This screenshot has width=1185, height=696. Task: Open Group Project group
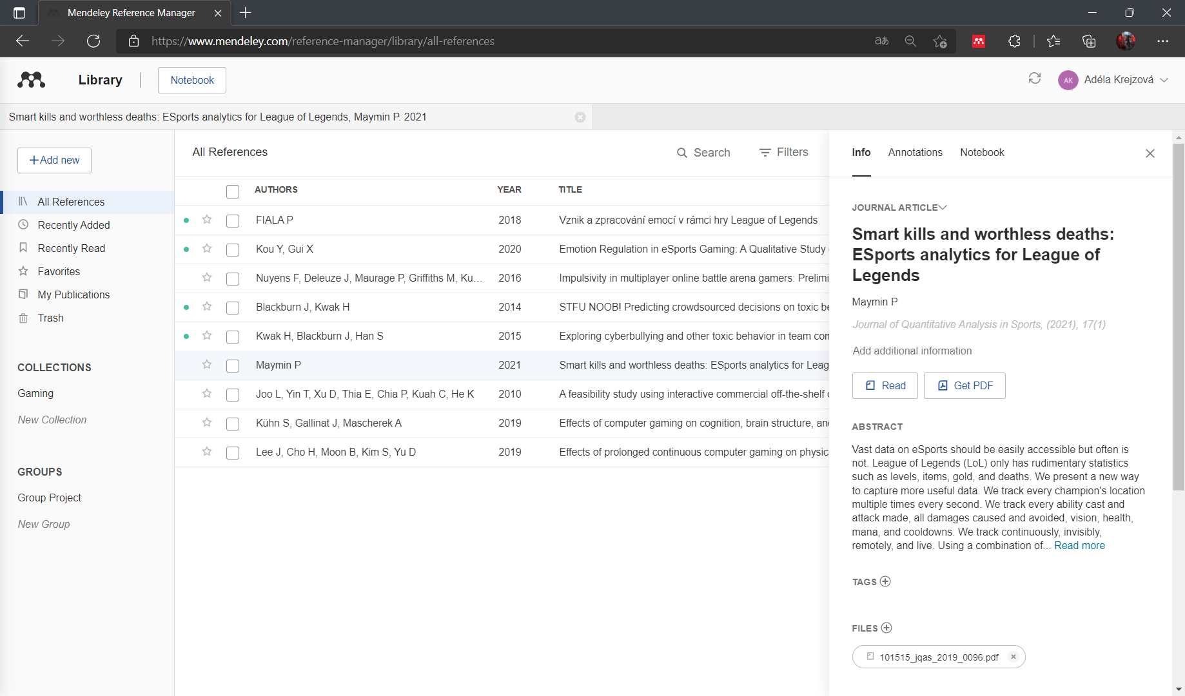(x=49, y=498)
